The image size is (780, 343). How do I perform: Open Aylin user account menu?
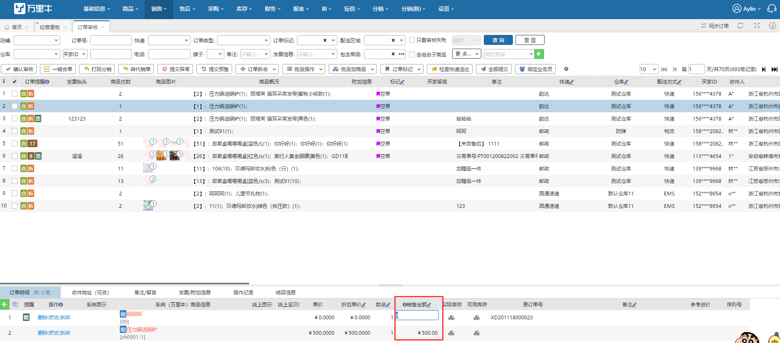(x=746, y=9)
